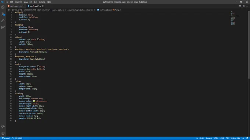The image size is (250, 140).
Task: Click the D: drive breadcrumb segment
Action: point(9,10)
